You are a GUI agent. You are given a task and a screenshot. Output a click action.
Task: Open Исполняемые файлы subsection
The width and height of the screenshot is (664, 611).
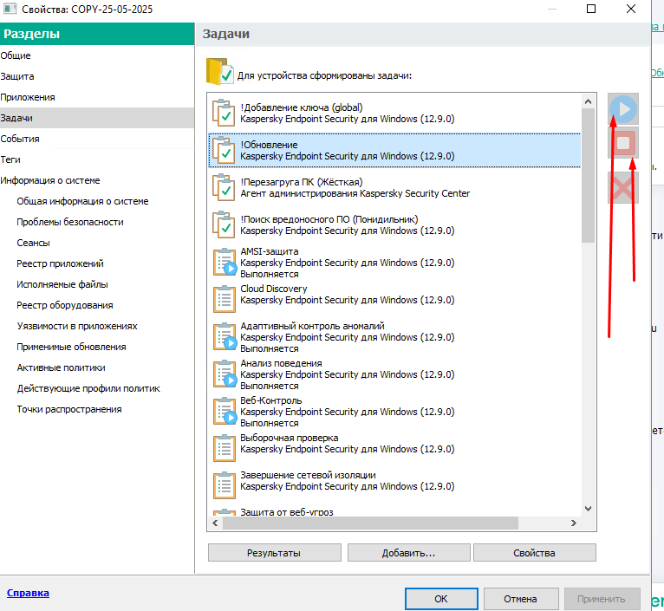[x=62, y=284]
